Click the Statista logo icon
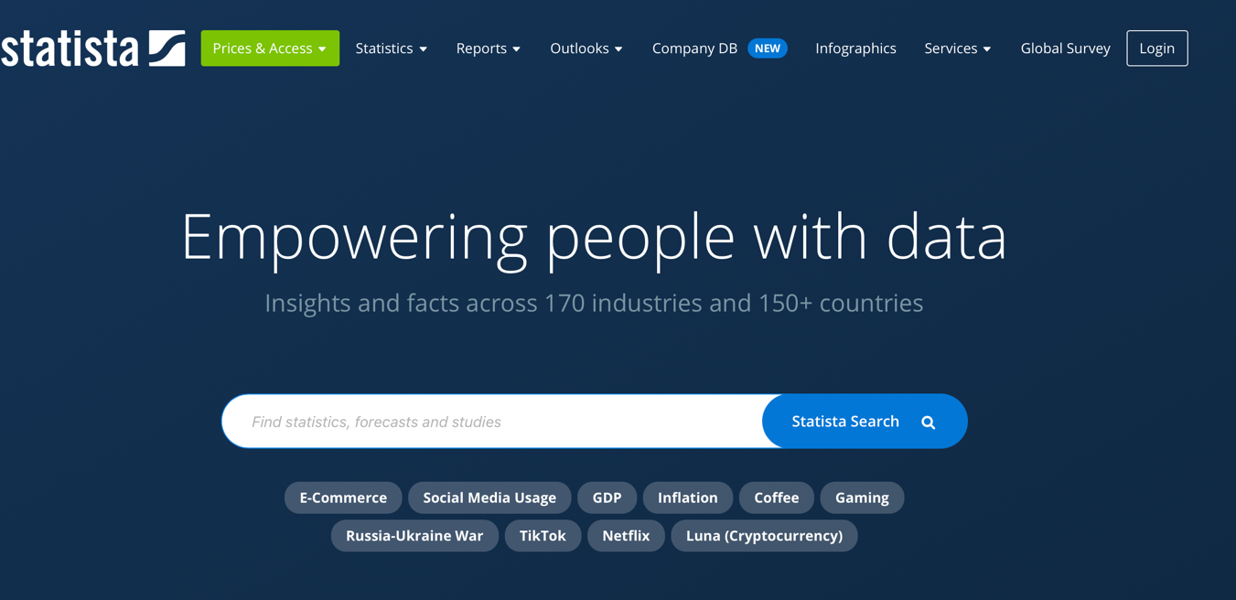The width and height of the screenshot is (1236, 600). point(167,48)
